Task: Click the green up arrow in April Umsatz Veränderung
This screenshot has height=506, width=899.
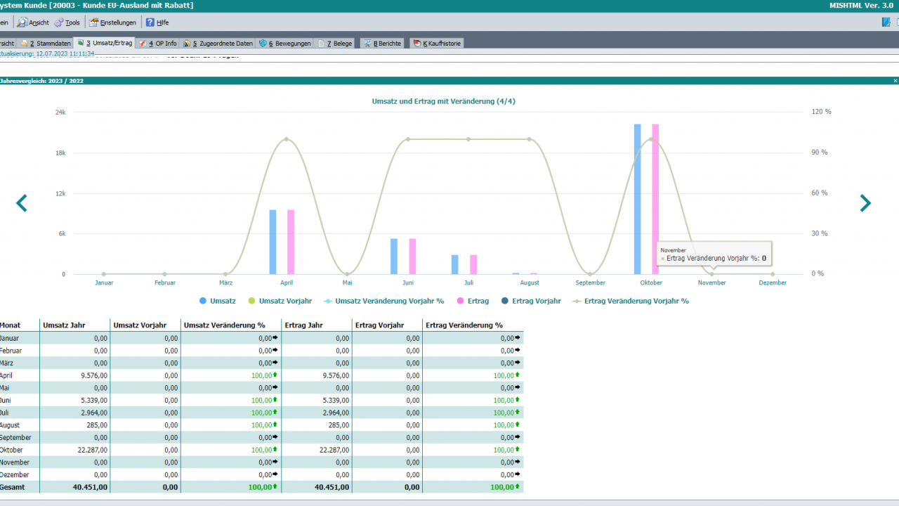Action: pyautogui.click(x=275, y=375)
